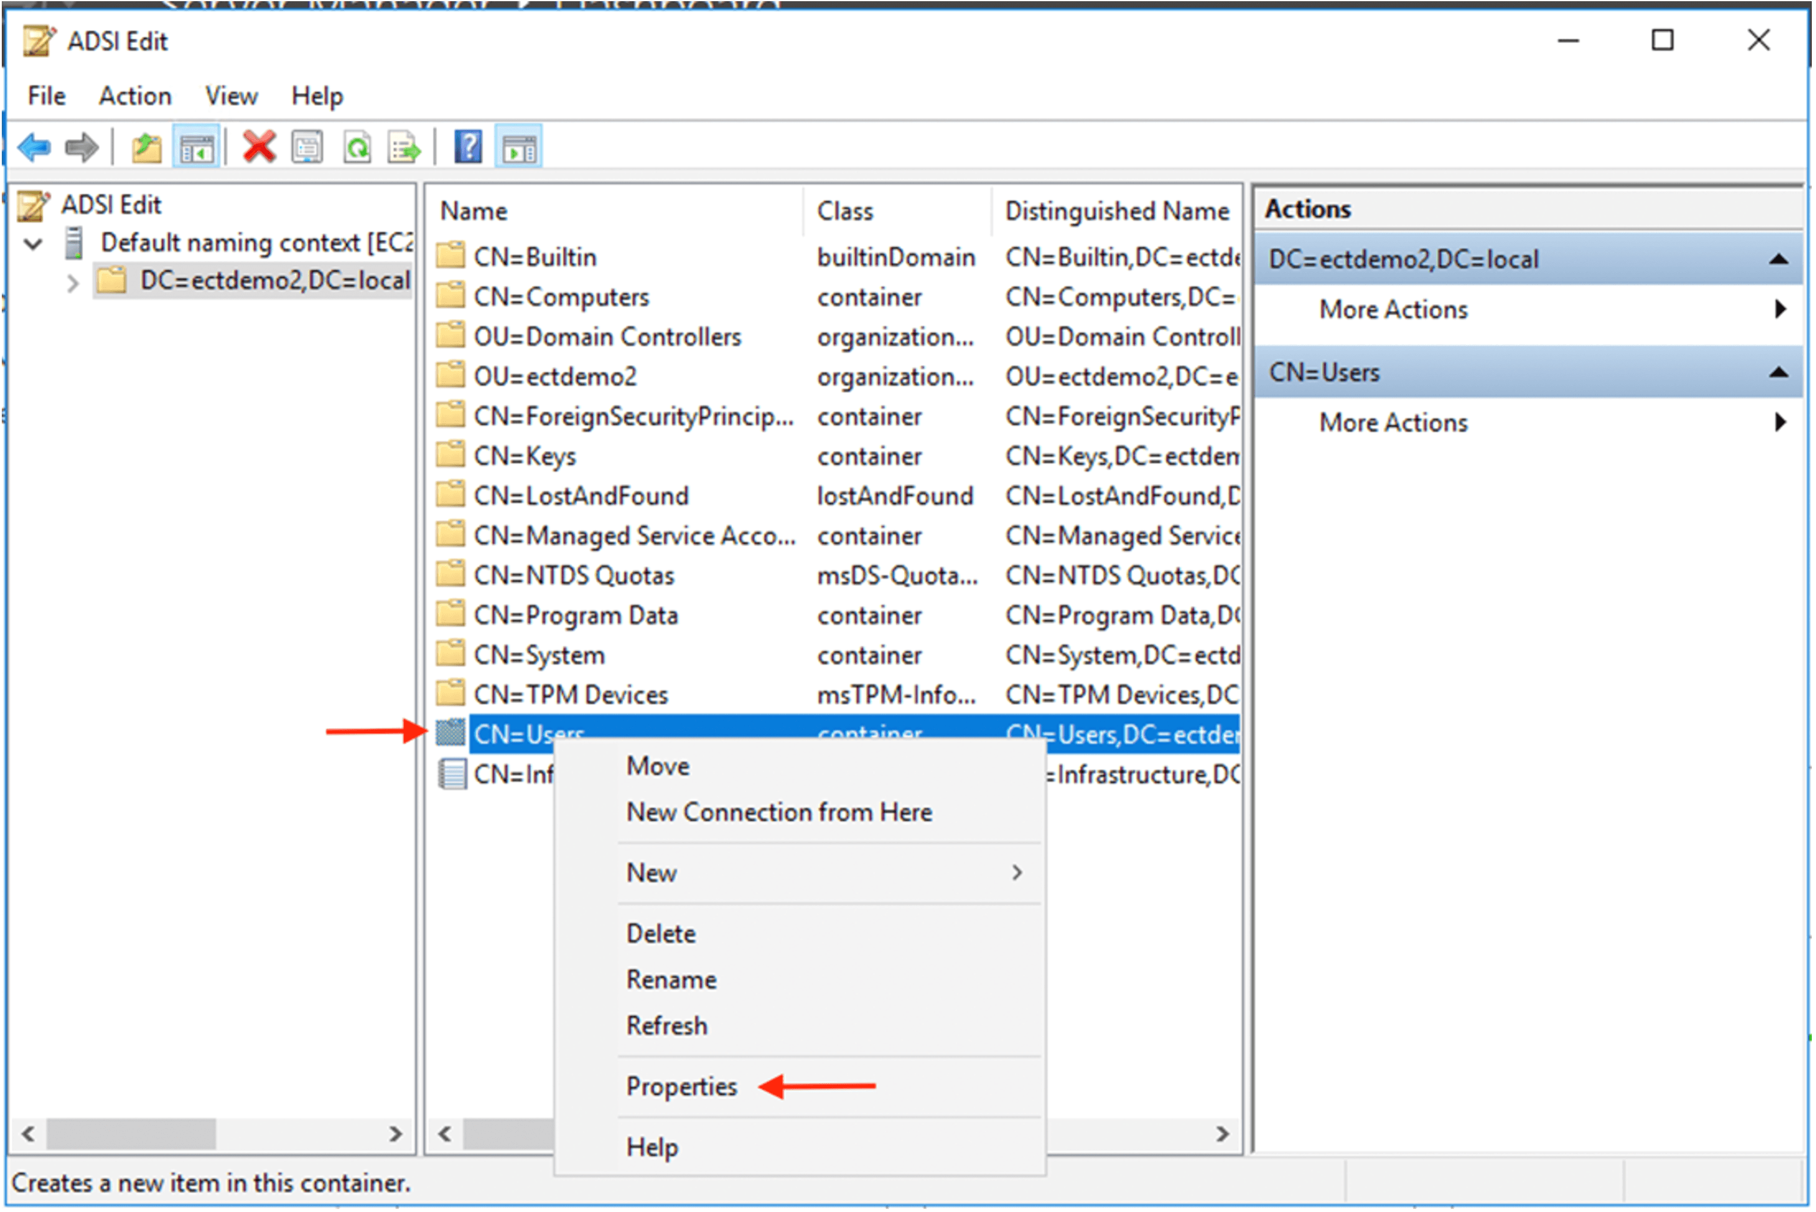Toggle the Show/Hide Action Pane icon

tap(518, 147)
